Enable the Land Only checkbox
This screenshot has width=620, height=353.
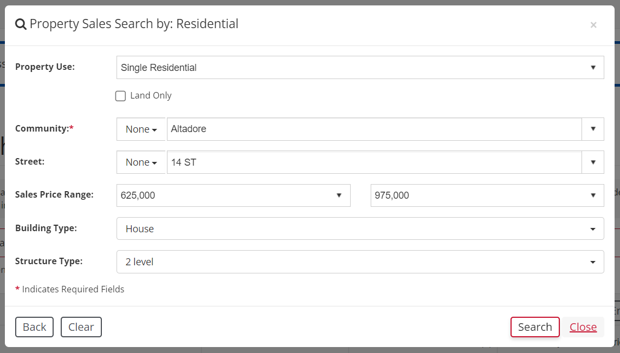point(121,96)
